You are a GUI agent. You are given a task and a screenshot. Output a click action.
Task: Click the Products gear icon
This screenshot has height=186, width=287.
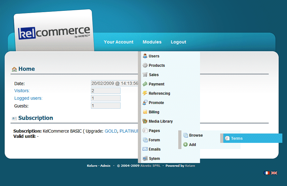coord(145,65)
